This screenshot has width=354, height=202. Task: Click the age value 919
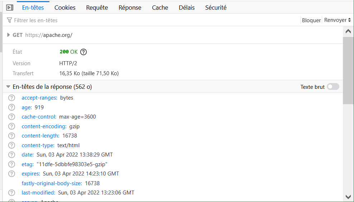pos(39,107)
